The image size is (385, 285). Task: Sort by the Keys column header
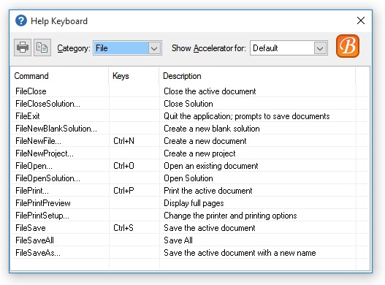134,76
